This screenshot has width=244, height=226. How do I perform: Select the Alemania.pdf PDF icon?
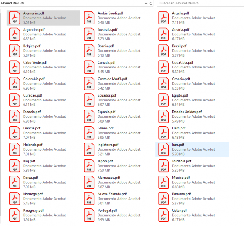[x=15, y=18]
